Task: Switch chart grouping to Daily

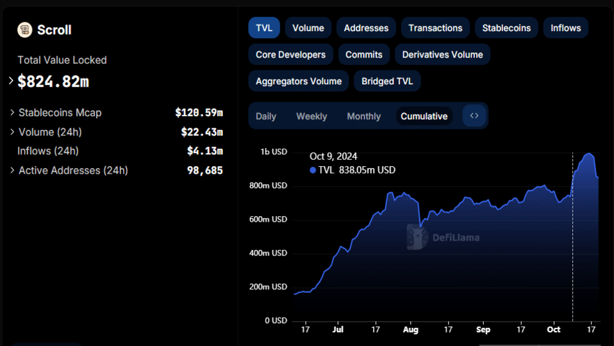Action: click(x=266, y=116)
